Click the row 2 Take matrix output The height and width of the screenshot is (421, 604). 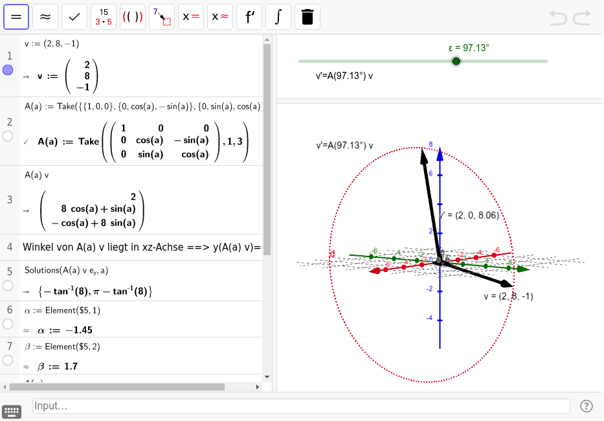tap(143, 141)
